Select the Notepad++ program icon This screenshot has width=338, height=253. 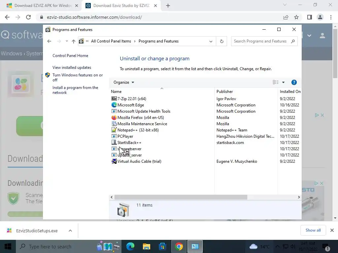pyautogui.click(x=114, y=130)
